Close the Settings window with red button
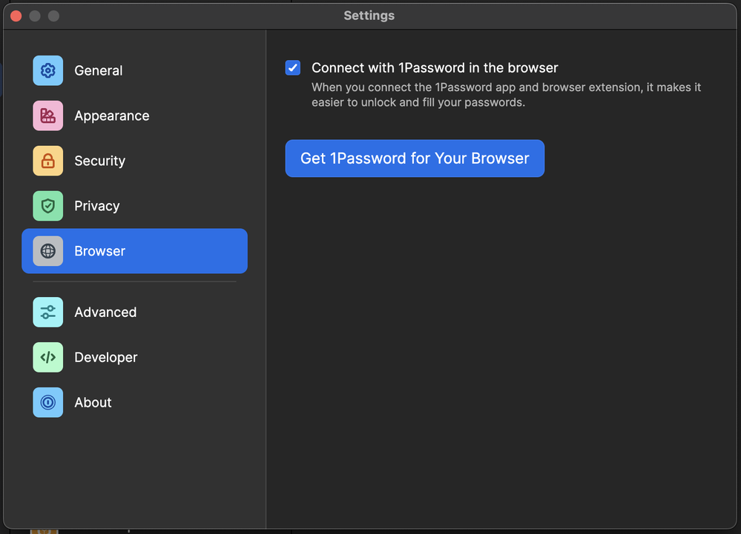 click(16, 16)
